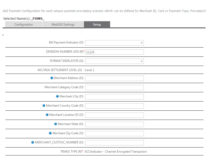Click into the Merchant Category Code field
The width and height of the screenshot is (206, 159).
(114, 87)
